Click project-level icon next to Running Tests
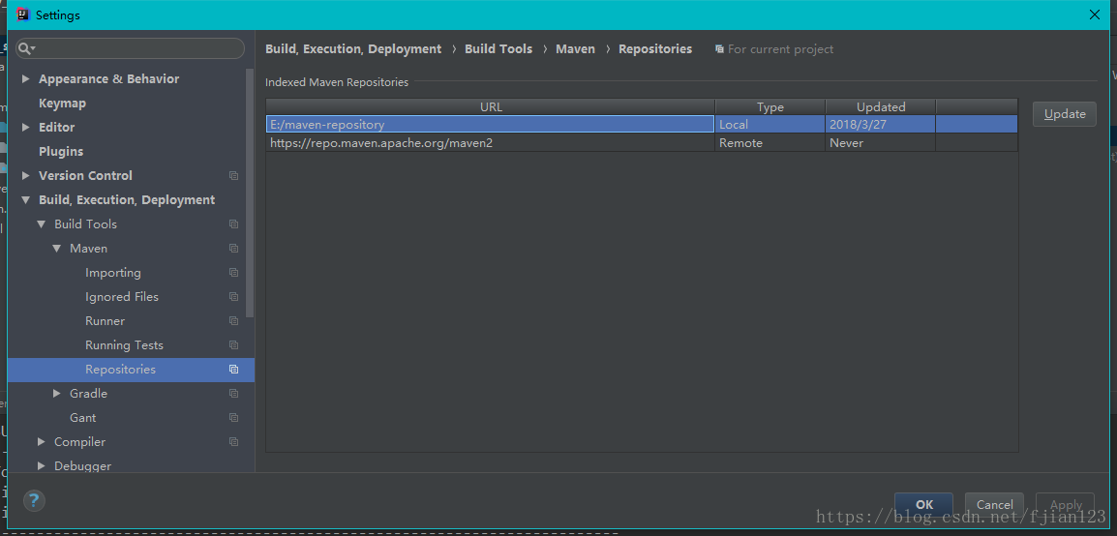The width and height of the screenshot is (1117, 536). pyautogui.click(x=233, y=345)
